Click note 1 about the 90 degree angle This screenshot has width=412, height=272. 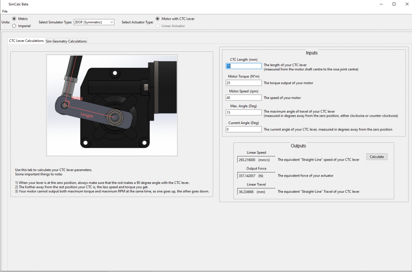coord(102,183)
